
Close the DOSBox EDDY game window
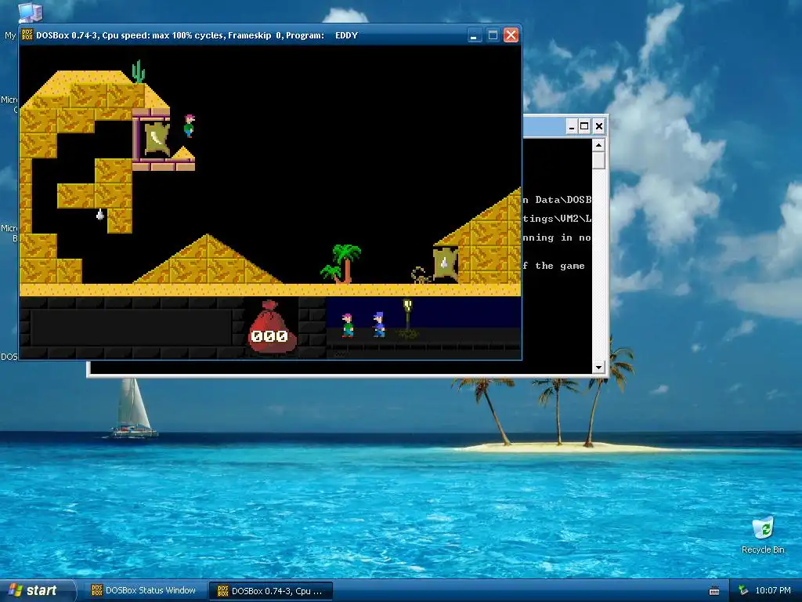pyautogui.click(x=511, y=35)
